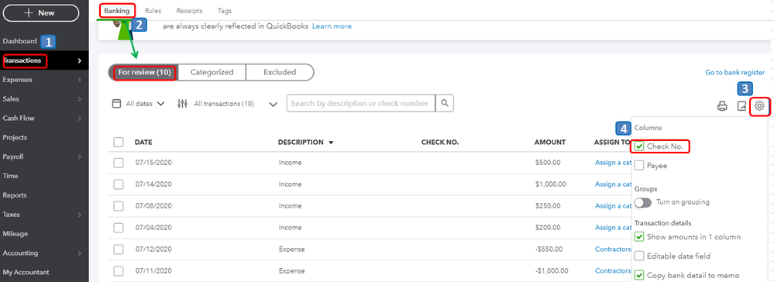This screenshot has width=774, height=282.
Task: Open Time in the sidebar
Action: [x=10, y=176]
